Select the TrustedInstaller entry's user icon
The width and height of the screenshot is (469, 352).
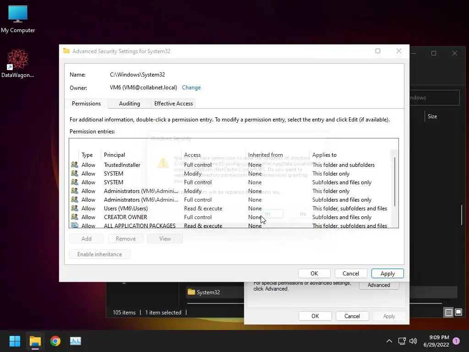coord(75,165)
